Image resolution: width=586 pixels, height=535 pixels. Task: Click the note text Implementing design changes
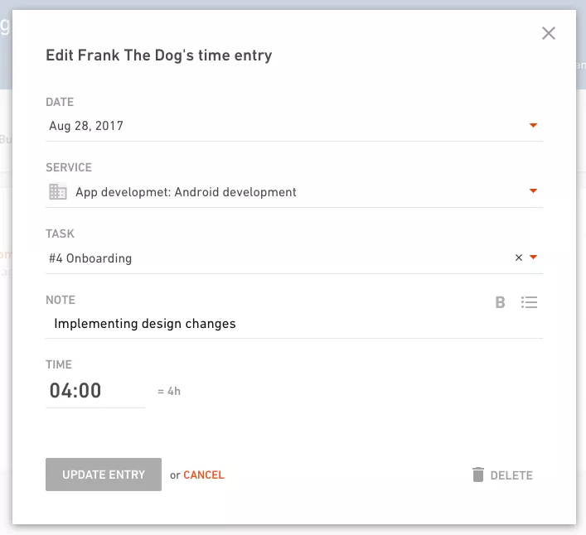pyautogui.click(x=145, y=323)
